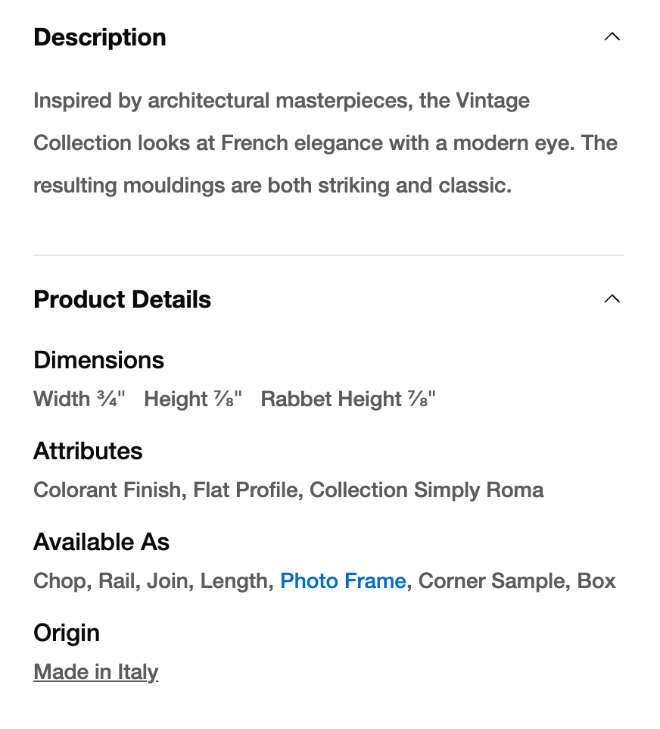Click the Dimensions subheading
660x729 pixels.
(x=98, y=360)
